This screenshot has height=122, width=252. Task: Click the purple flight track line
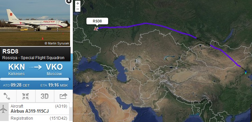coord(145,24)
